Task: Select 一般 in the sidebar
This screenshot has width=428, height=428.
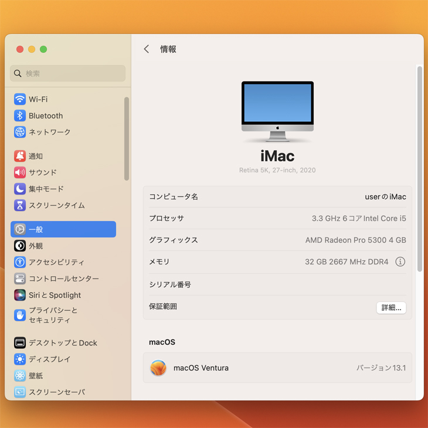Action: click(x=63, y=229)
